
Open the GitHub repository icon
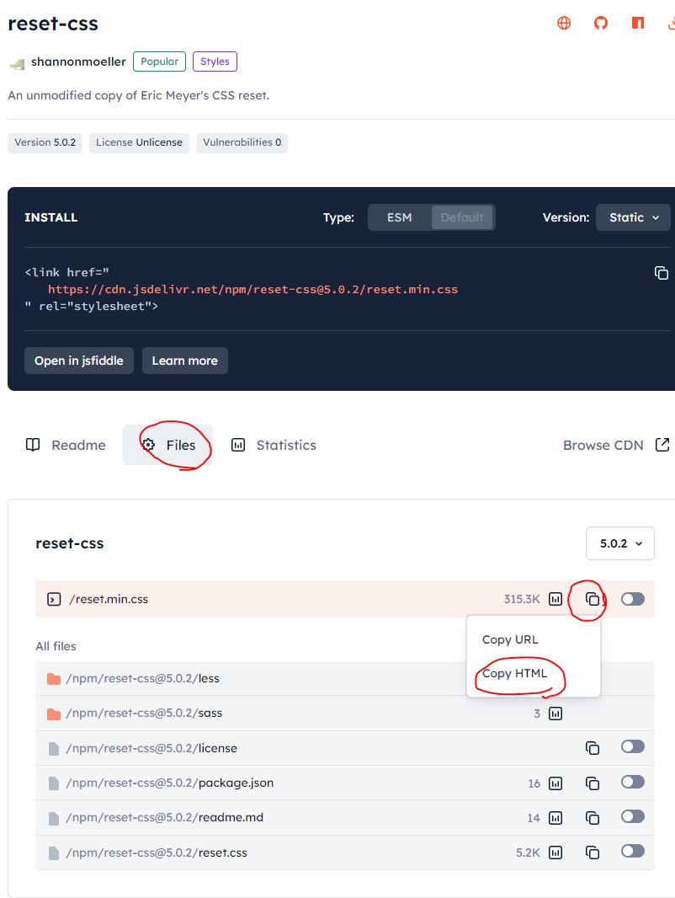(x=601, y=23)
